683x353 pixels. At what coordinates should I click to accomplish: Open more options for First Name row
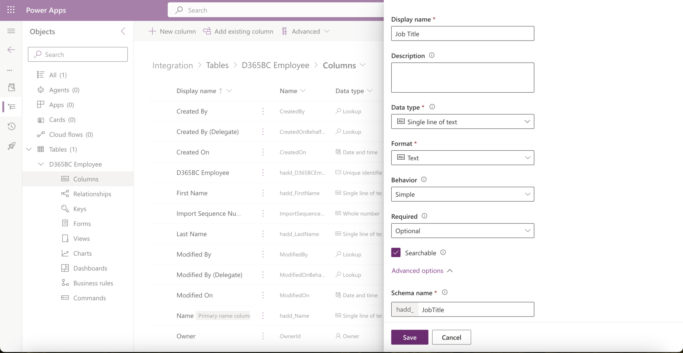pyautogui.click(x=263, y=193)
